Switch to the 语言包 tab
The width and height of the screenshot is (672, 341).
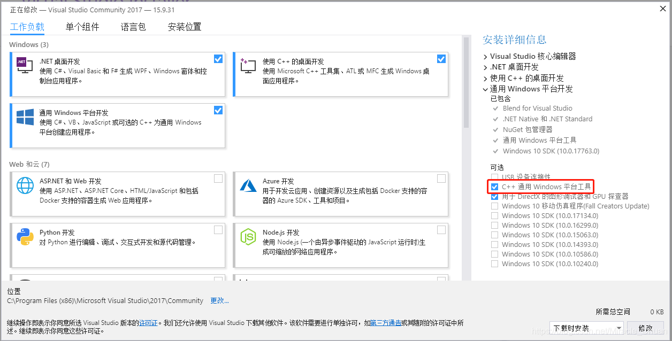tap(133, 27)
